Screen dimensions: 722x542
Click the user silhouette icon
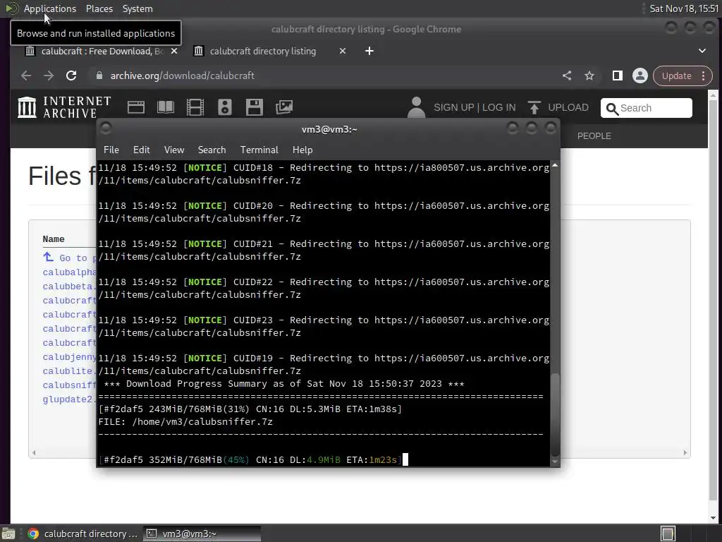tap(416, 107)
